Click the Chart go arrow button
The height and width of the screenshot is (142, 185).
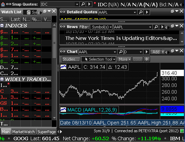[147, 52]
